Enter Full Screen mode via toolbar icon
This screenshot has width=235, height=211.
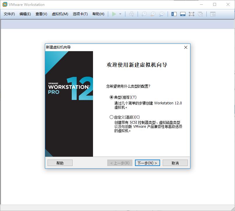(x=192, y=13)
